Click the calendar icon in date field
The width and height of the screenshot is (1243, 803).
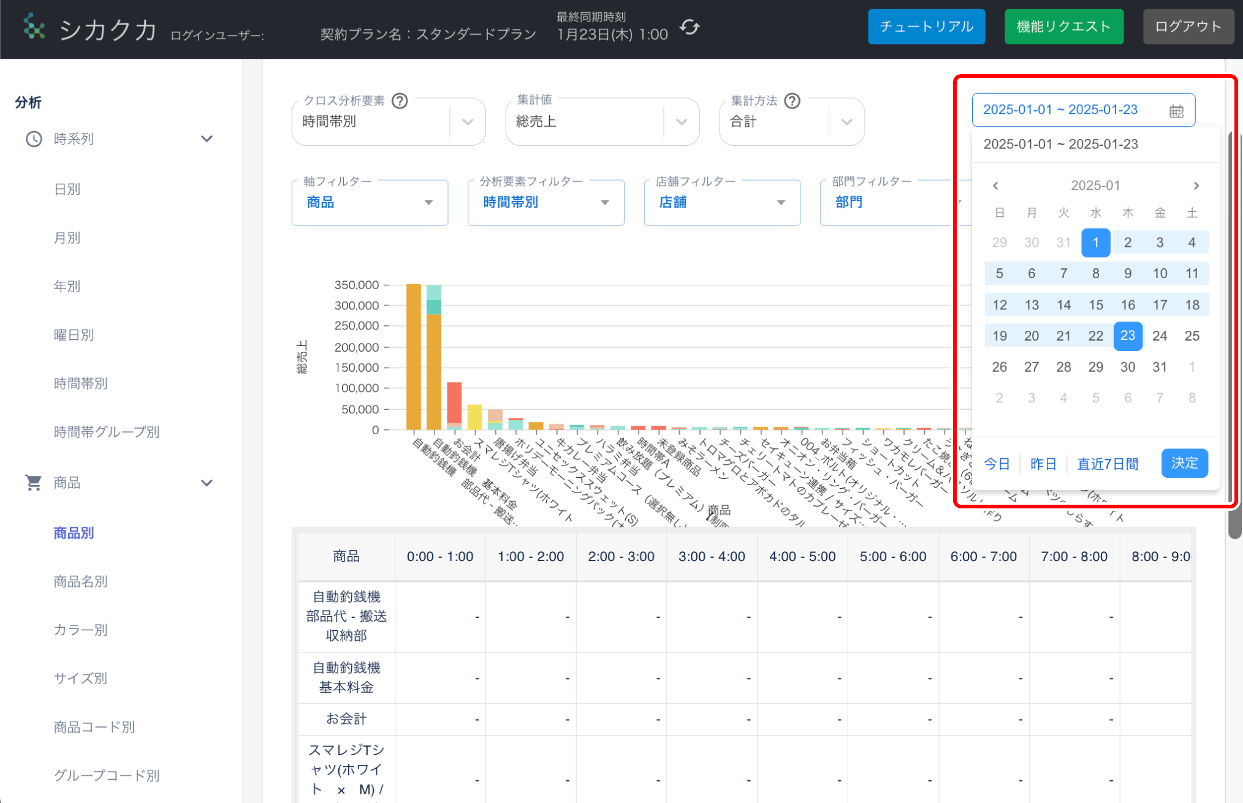point(1176,111)
